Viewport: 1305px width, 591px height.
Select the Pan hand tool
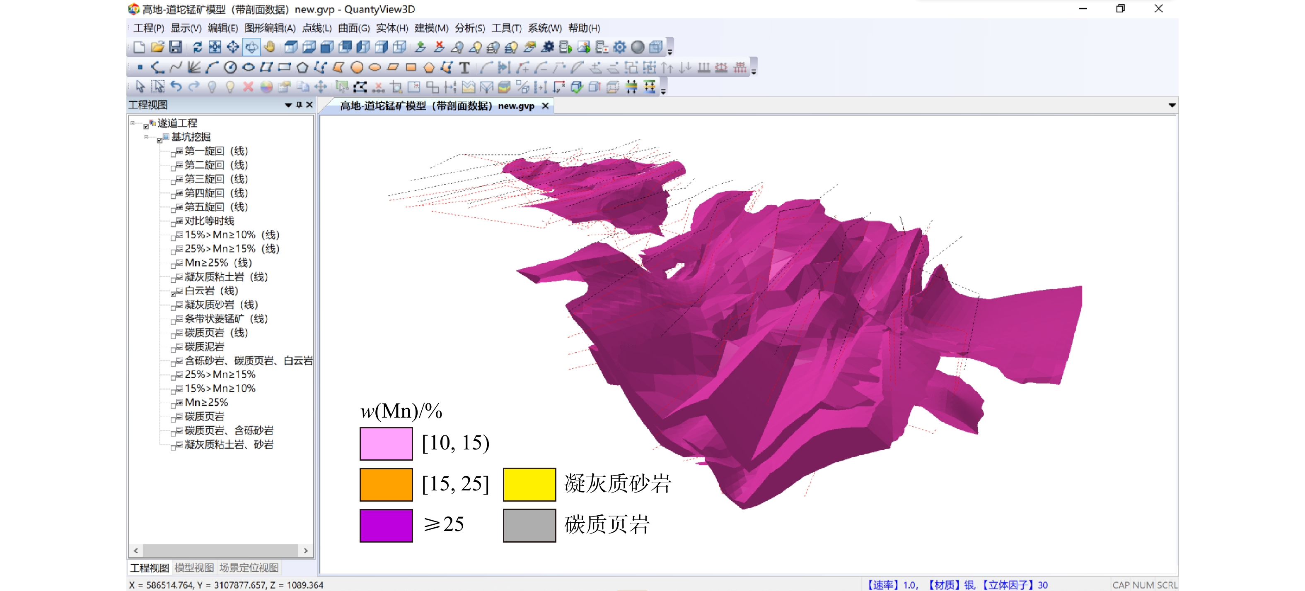[270, 47]
